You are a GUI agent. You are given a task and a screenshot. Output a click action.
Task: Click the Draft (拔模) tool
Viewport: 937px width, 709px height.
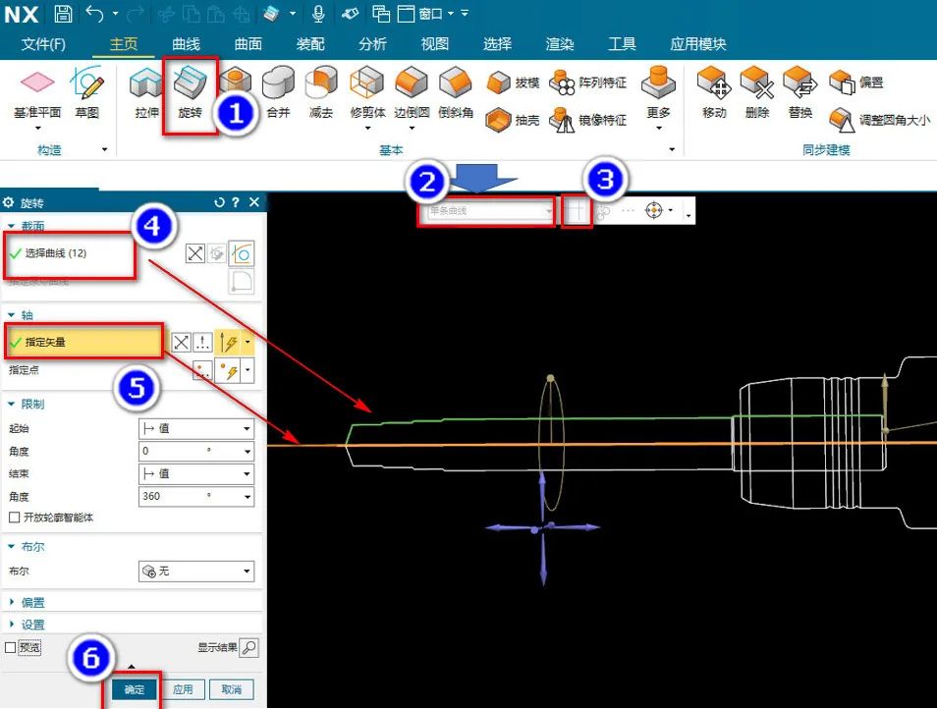[x=514, y=82]
